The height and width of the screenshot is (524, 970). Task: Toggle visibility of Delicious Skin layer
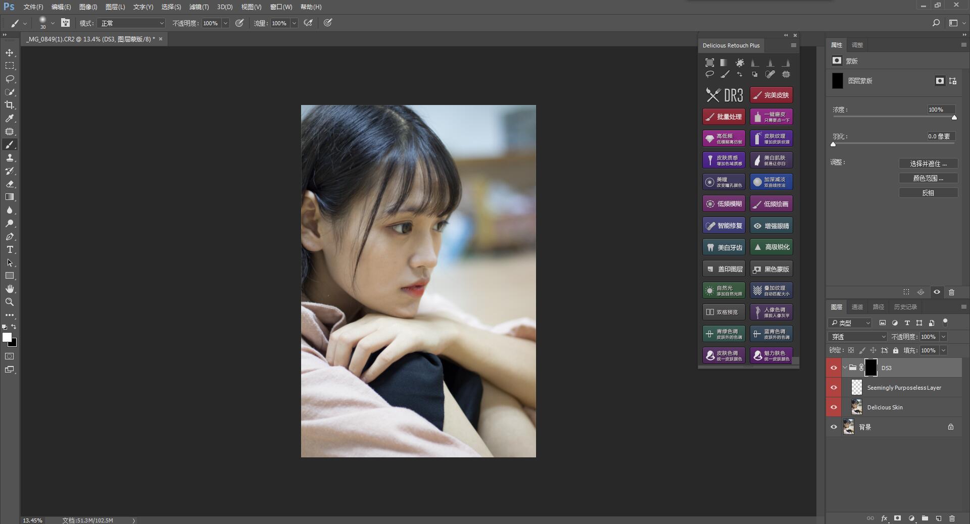pos(834,407)
